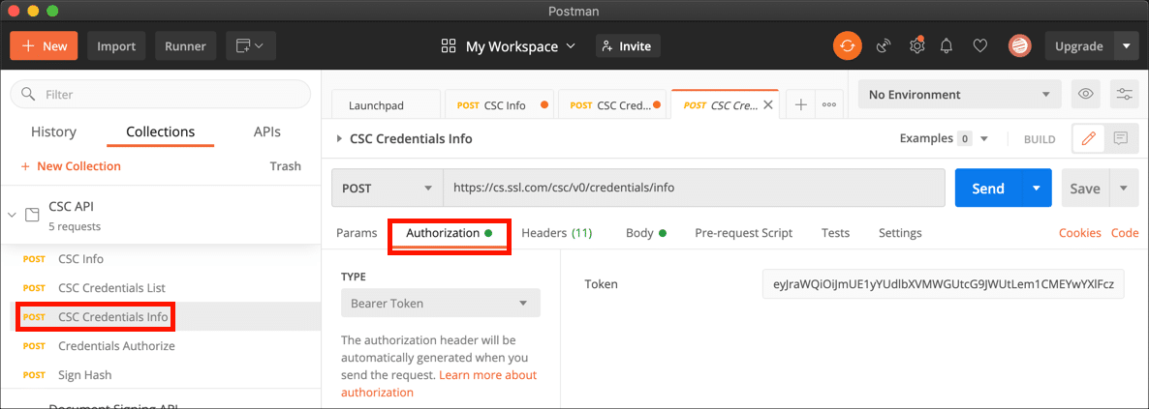Open settings via the wrench icon
Viewport: 1149px width, 409px height.
pos(916,45)
